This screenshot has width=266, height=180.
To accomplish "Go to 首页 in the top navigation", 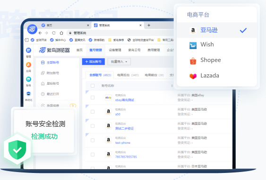I will point(79,50).
